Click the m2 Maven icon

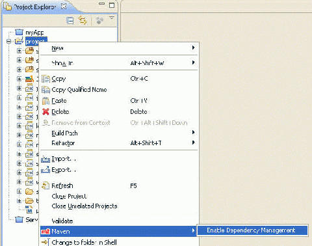pyautogui.click(x=45, y=232)
